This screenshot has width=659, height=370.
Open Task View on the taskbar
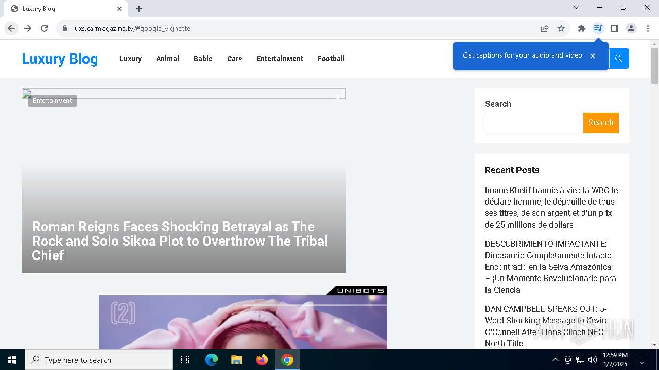click(185, 360)
